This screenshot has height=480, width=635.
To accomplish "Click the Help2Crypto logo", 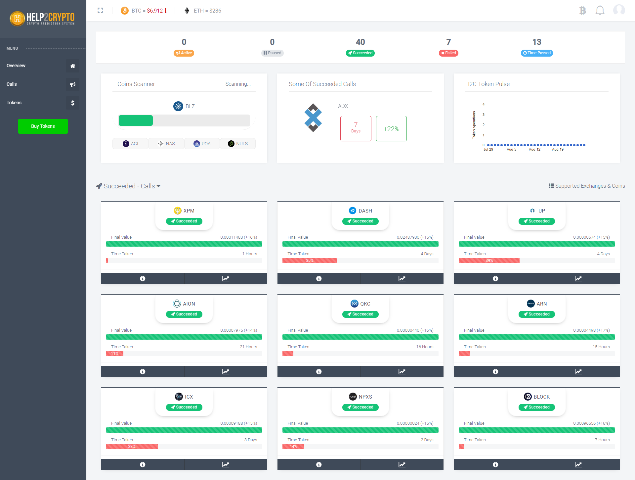I will pos(42,19).
